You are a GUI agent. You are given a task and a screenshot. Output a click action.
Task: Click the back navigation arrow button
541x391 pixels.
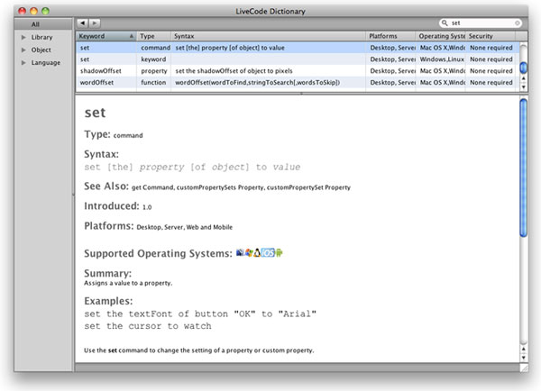click(x=82, y=23)
